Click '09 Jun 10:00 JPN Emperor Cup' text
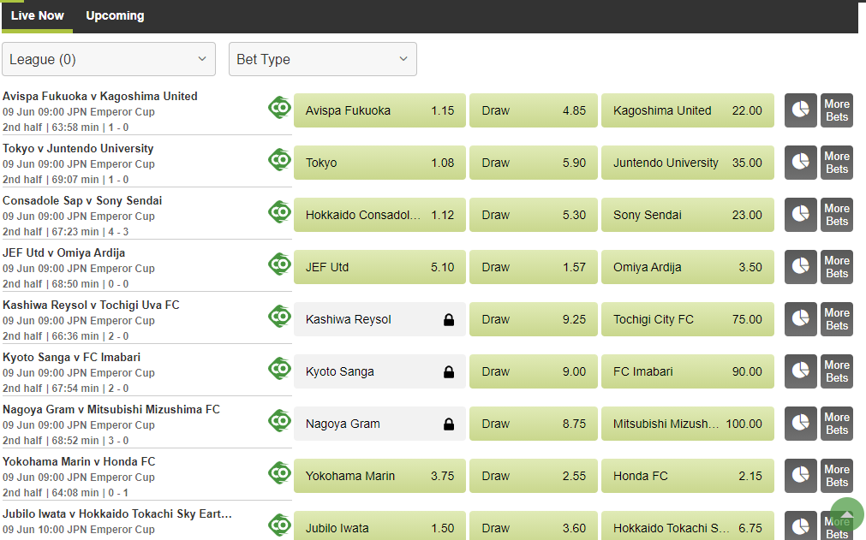The height and width of the screenshot is (540, 866). coord(79,530)
